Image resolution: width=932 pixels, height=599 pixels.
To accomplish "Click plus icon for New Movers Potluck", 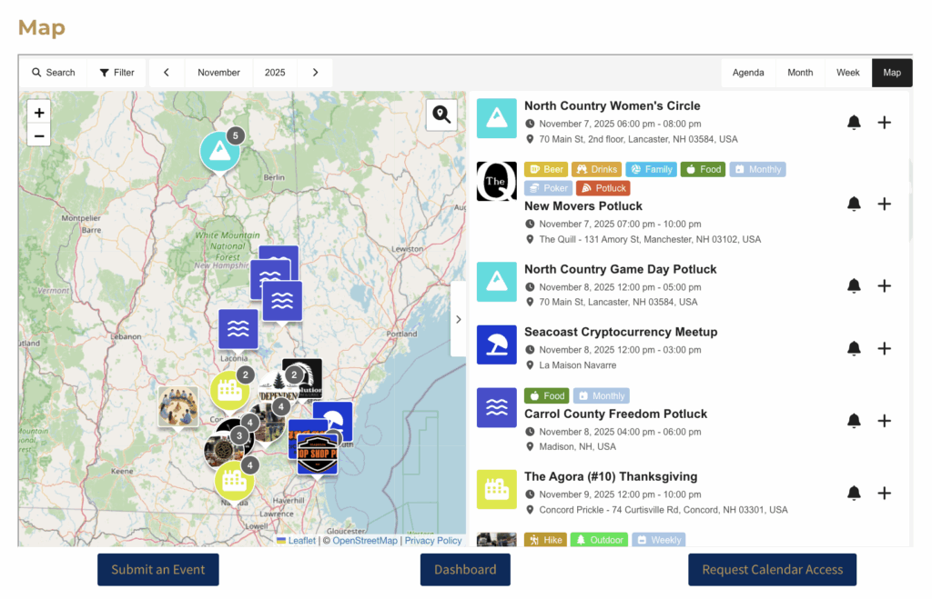I will [x=884, y=205].
